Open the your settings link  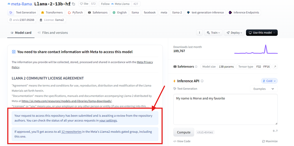tap(108, 121)
